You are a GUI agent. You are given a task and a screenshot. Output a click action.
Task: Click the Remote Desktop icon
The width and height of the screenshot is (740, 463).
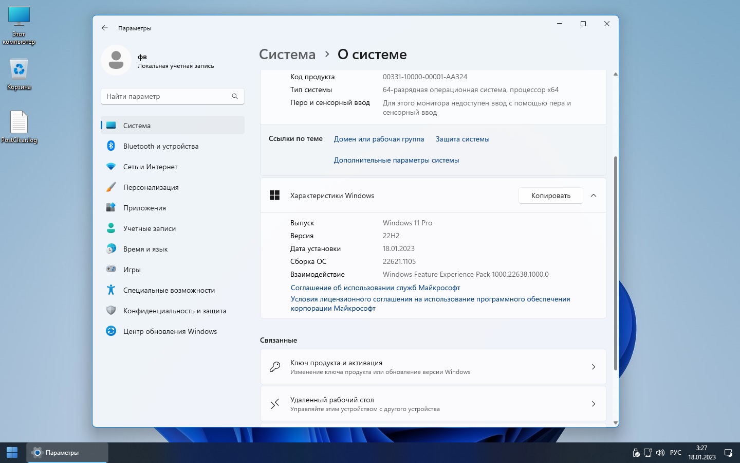pyautogui.click(x=275, y=404)
